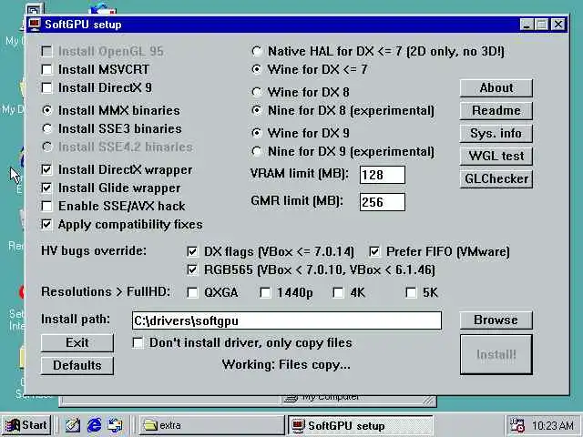The width and height of the screenshot is (583, 437).
Task: Launch Internet Explorer from quick launch
Action: (94, 425)
